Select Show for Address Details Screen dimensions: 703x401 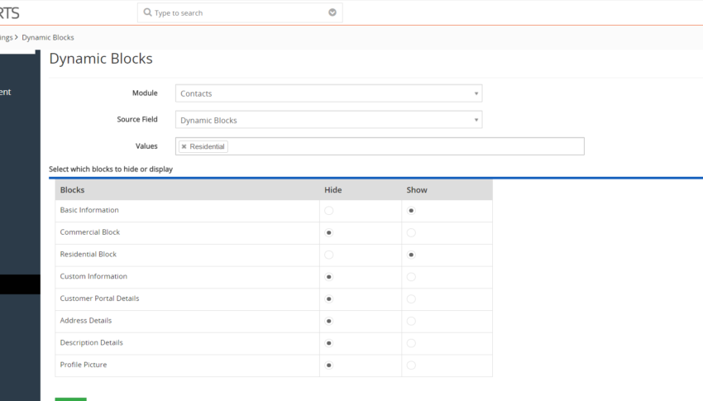411,321
